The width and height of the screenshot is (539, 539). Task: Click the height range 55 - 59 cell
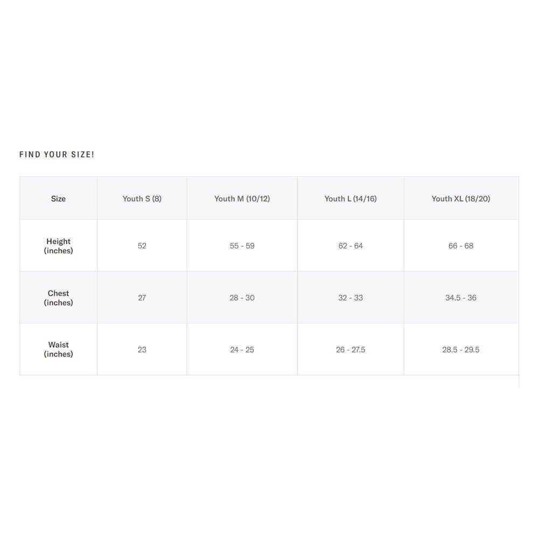pos(242,246)
